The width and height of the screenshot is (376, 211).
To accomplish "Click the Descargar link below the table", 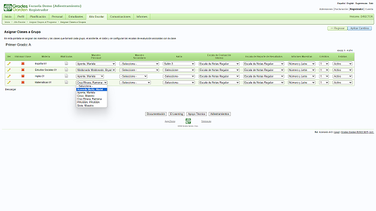I will [x=11, y=90].
